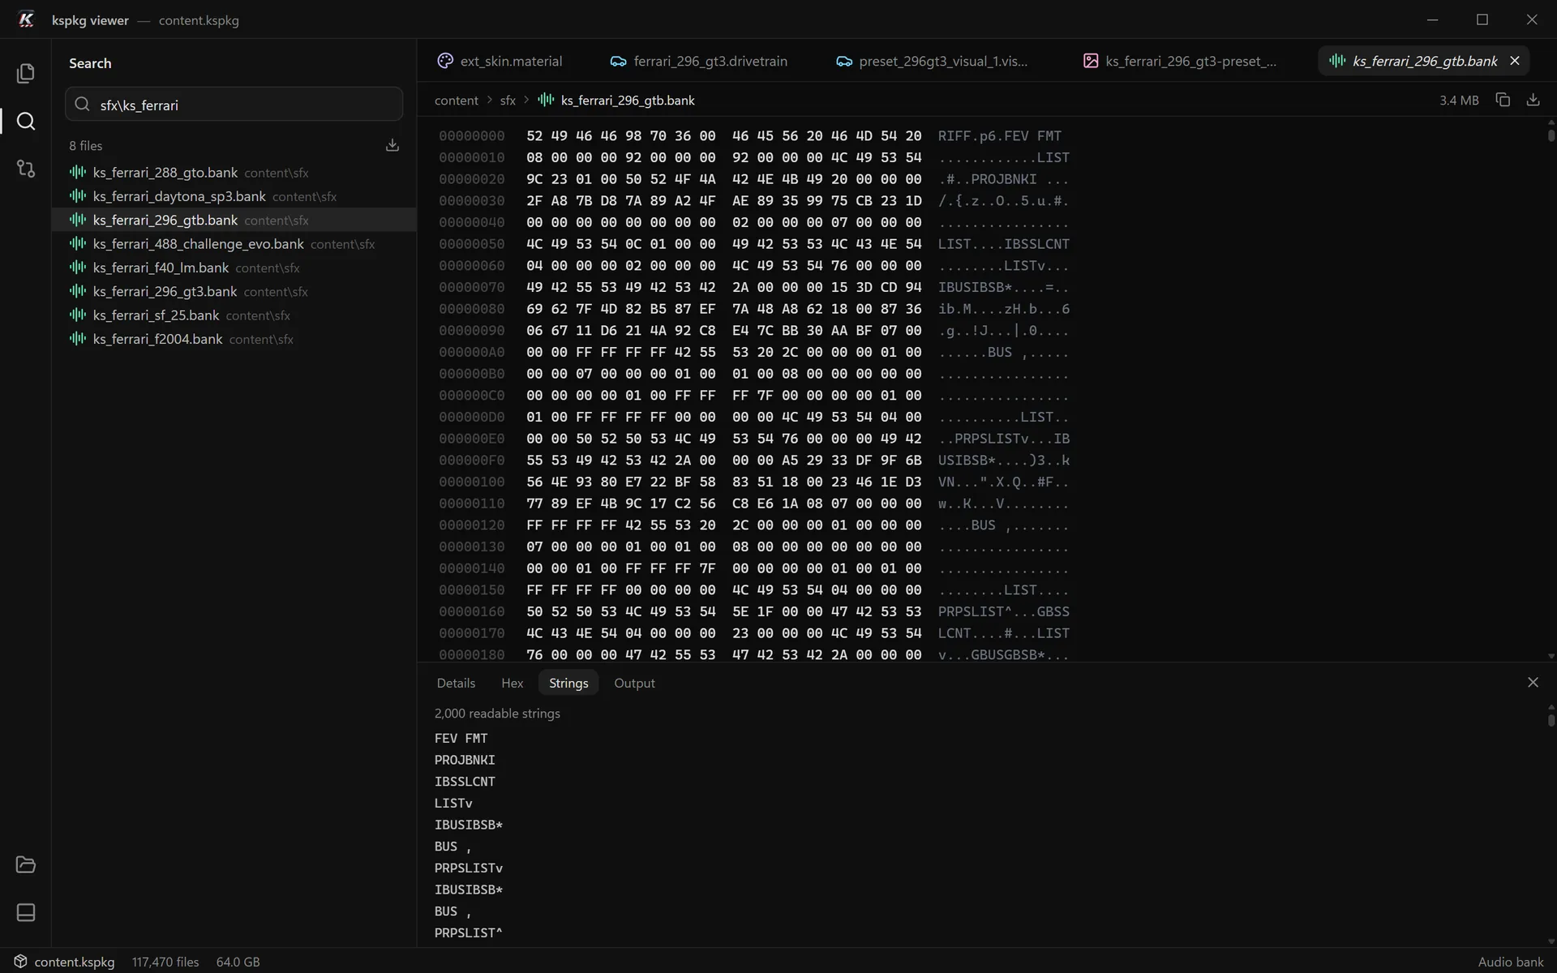This screenshot has width=1557, height=973.
Task: Click audio waveform icon in breadcrumb
Action: point(546,100)
